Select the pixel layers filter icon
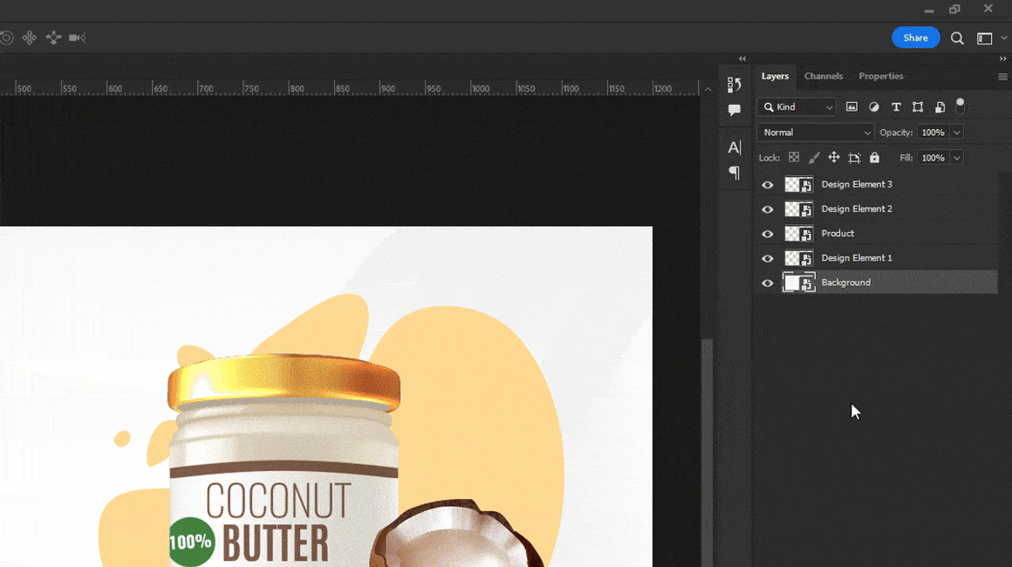Image resolution: width=1012 pixels, height=567 pixels. click(x=851, y=106)
